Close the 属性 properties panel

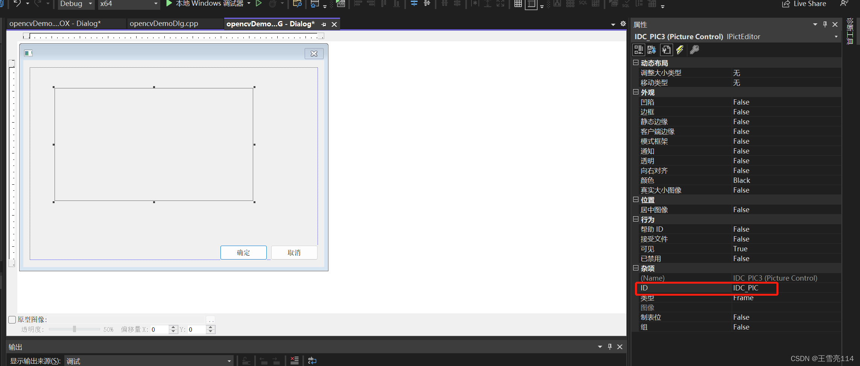coord(835,24)
